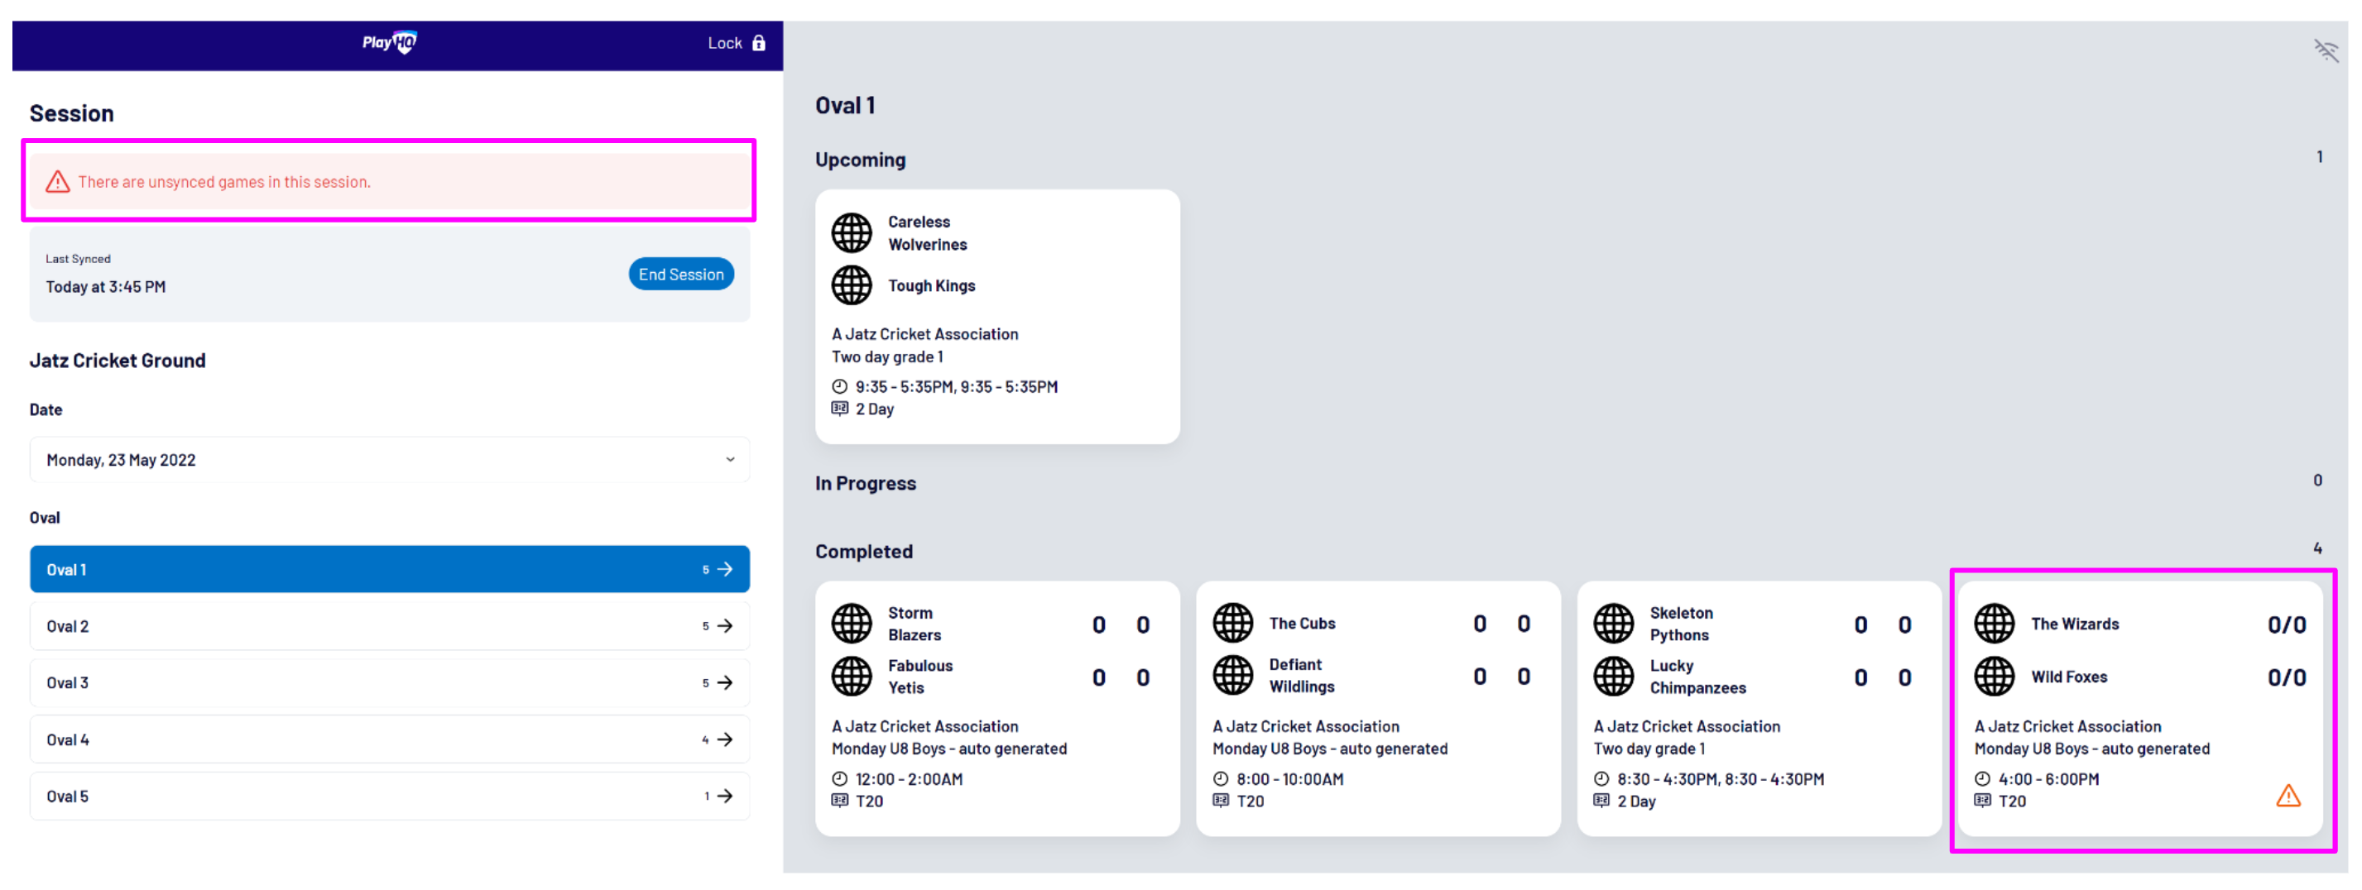This screenshot has width=2362, height=890.
Task: Click the Lock button in header
Action: tap(736, 43)
